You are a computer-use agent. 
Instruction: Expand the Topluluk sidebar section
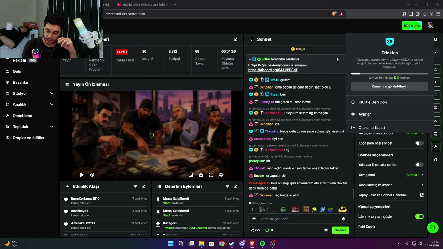[30, 127]
